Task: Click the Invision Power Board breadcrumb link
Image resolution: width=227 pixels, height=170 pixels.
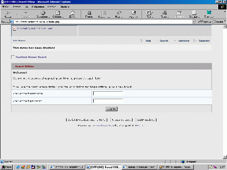Action: 31,57
